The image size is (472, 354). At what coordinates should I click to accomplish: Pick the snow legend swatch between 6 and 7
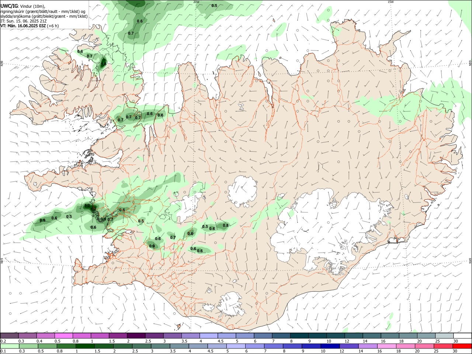tap(263, 336)
